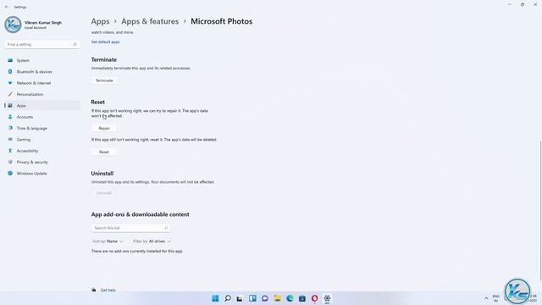Launch Opera browser from the taskbar

click(x=314, y=298)
